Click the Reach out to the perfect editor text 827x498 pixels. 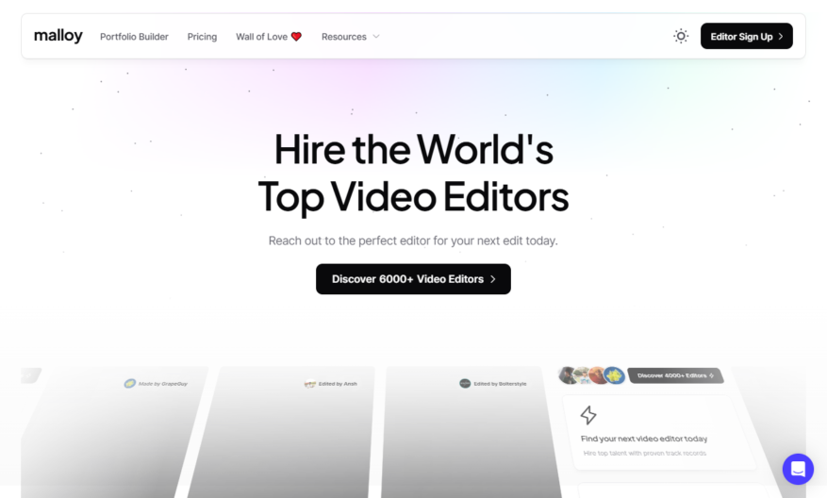413,241
